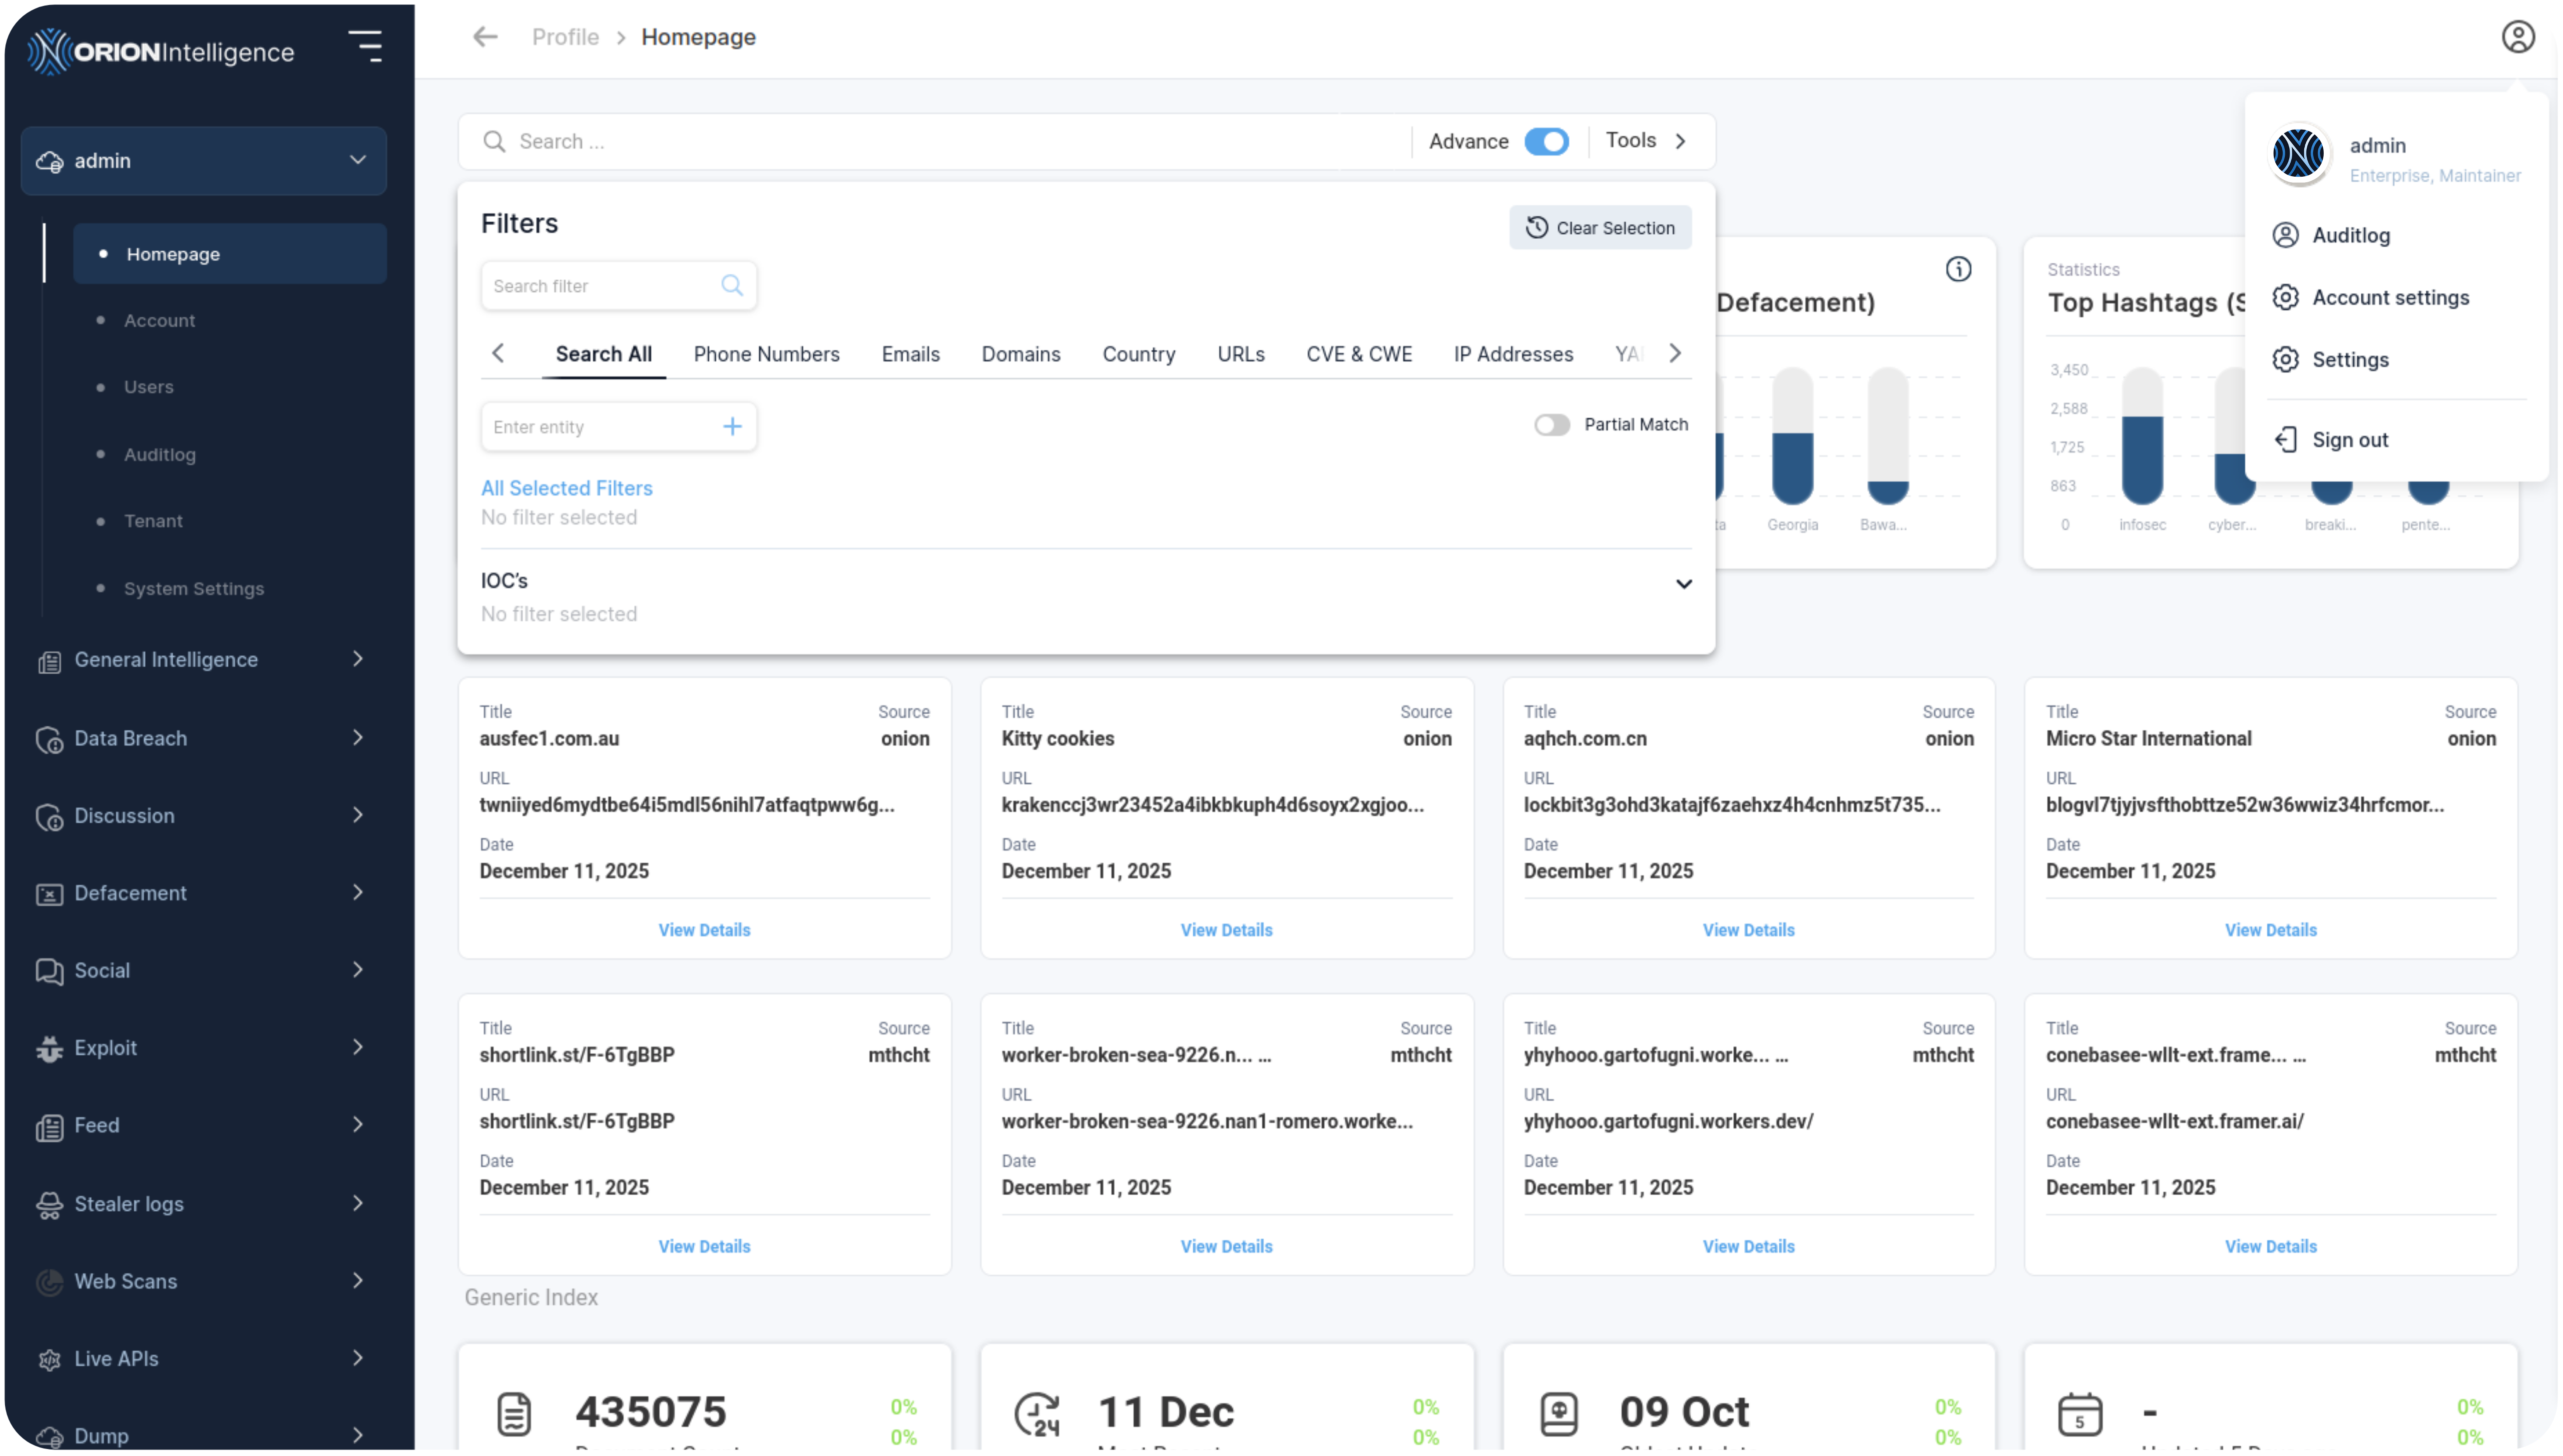Expand the IOC's filter section
The image size is (2563, 1456).
(1683, 584)
